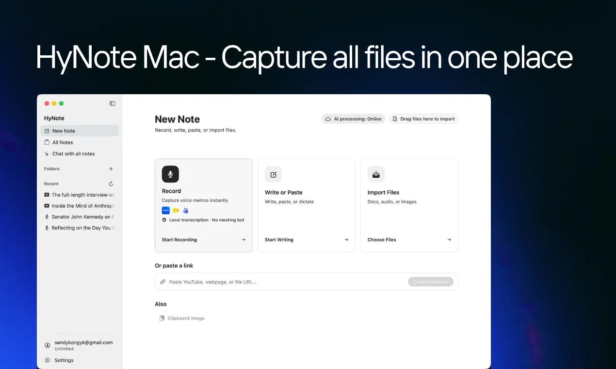Refresh the Recent list
This screenshot has height=369, width=616.
111,184
